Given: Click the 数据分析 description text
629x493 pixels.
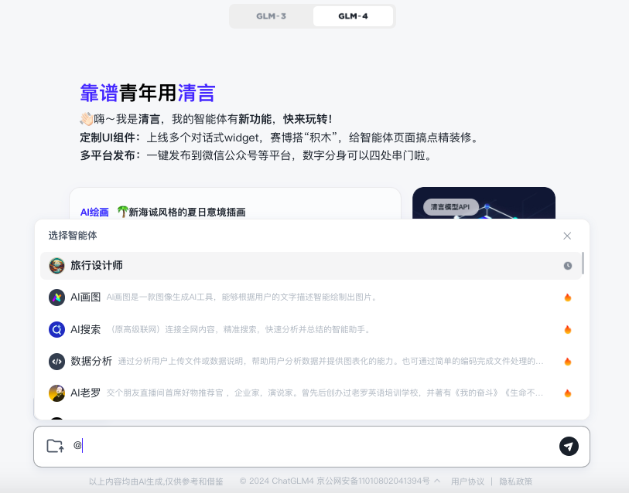Looking at the screenshot, I should [330, 362].
